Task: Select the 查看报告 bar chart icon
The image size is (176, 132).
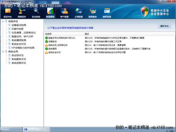Action: click(50, 13)
